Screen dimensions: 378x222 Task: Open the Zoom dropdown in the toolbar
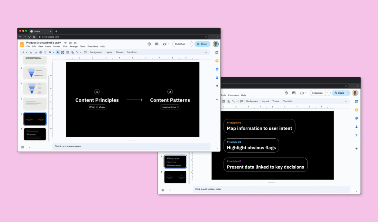[x=51, y=52]
